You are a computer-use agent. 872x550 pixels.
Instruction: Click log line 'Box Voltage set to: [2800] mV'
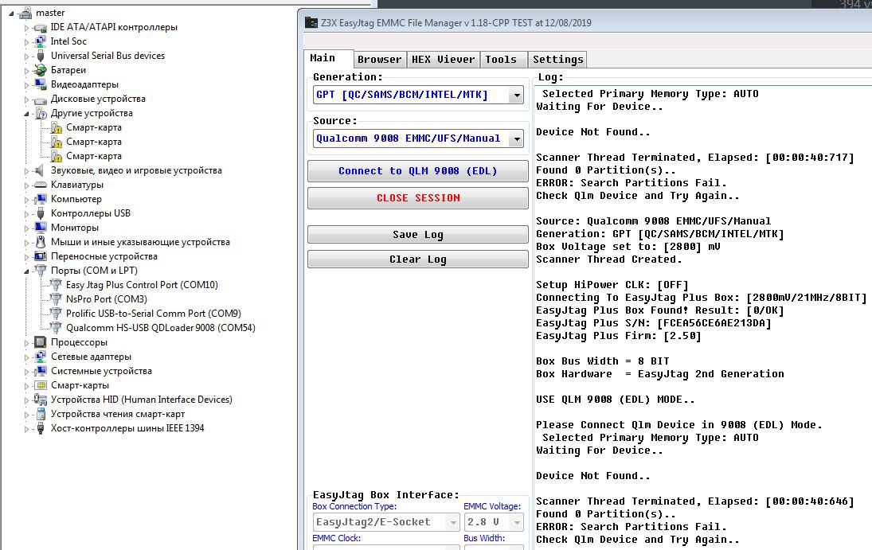[x=628, y=247]
